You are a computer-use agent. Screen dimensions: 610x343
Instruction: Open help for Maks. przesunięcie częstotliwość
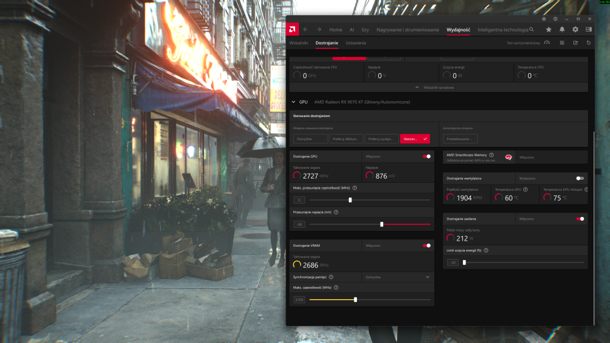pos(355,188)
